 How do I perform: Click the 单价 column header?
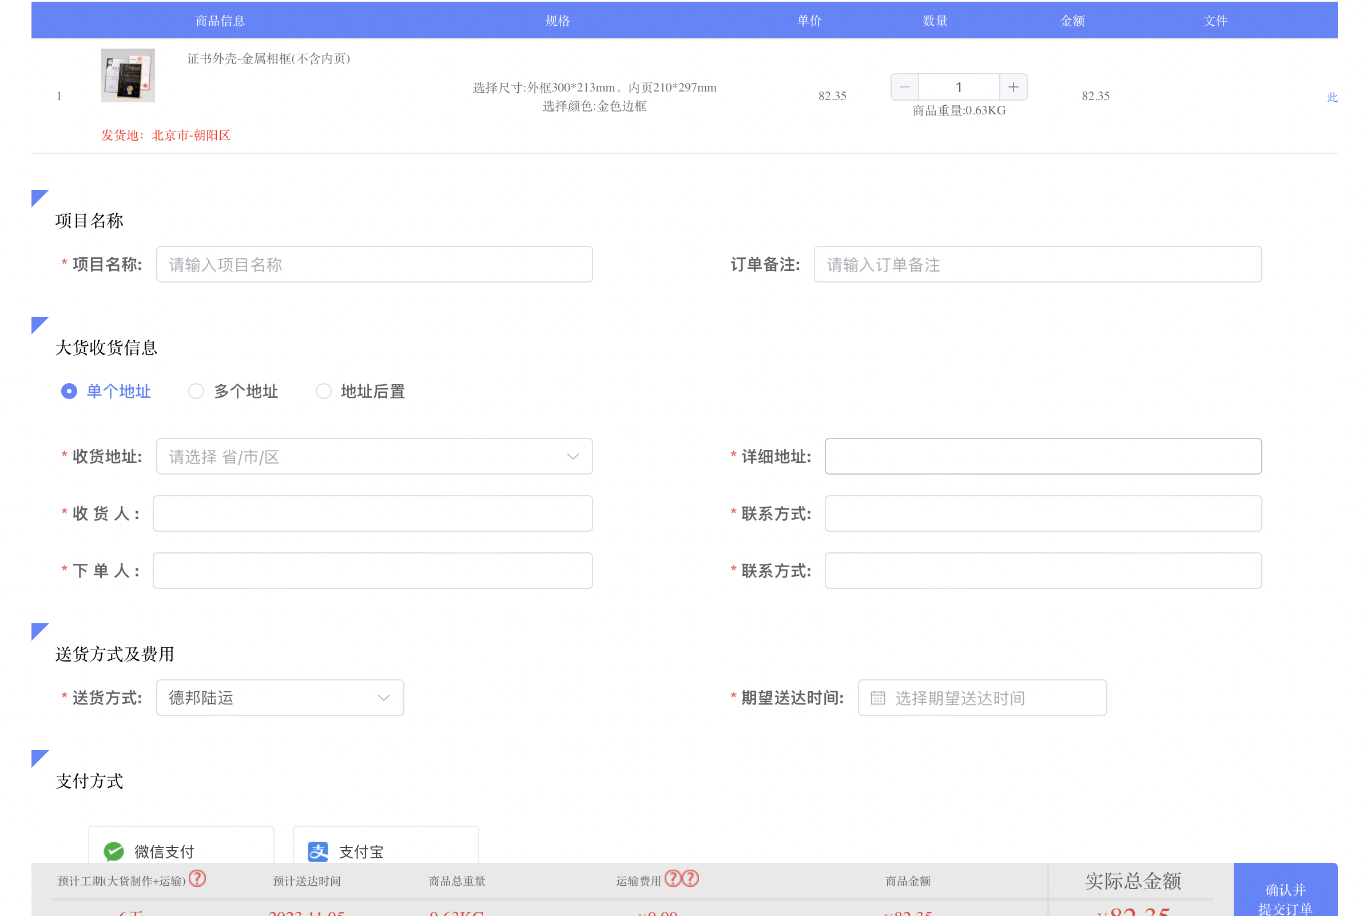point(810,21)
